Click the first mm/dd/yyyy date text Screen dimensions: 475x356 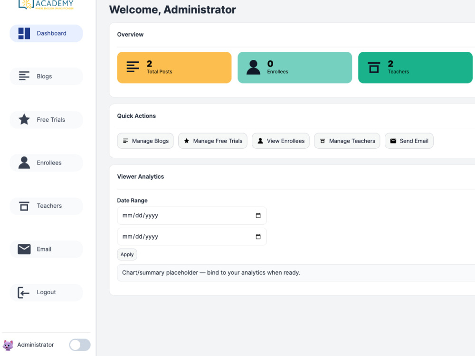click(140, 216)
